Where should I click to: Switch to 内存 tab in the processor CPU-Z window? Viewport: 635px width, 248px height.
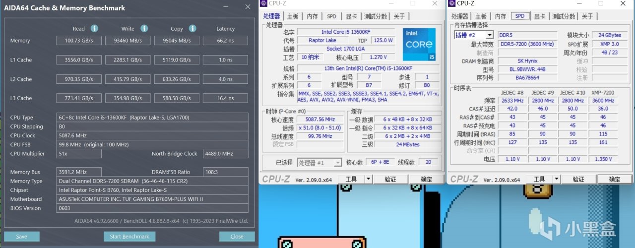click(x=312, y=16)
